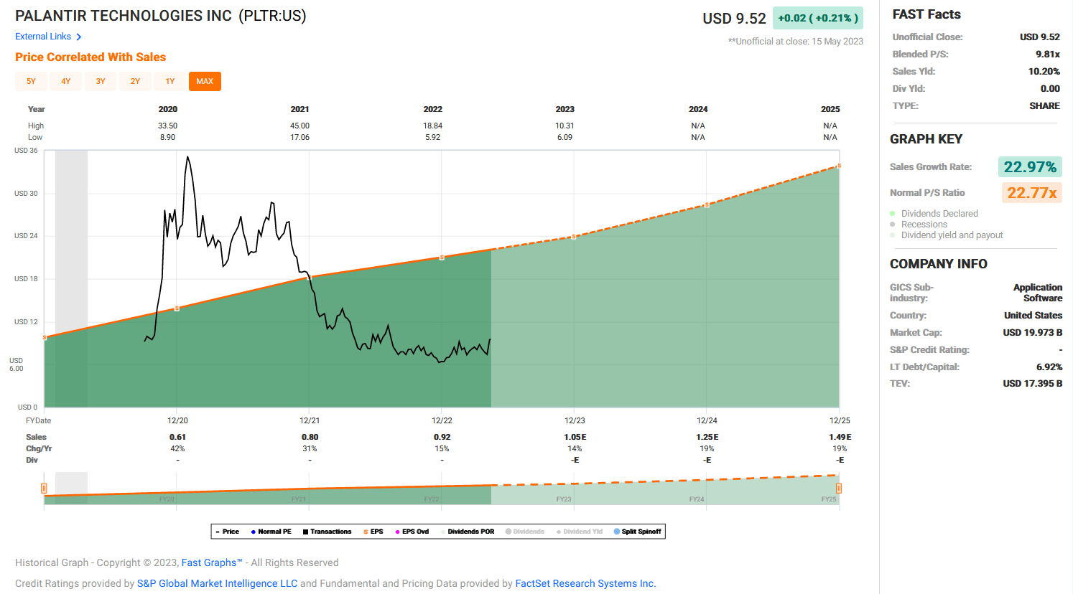Click the Application Software sub-industry value
Viewport: 1073px width, 594px height.
(1037, 293)
